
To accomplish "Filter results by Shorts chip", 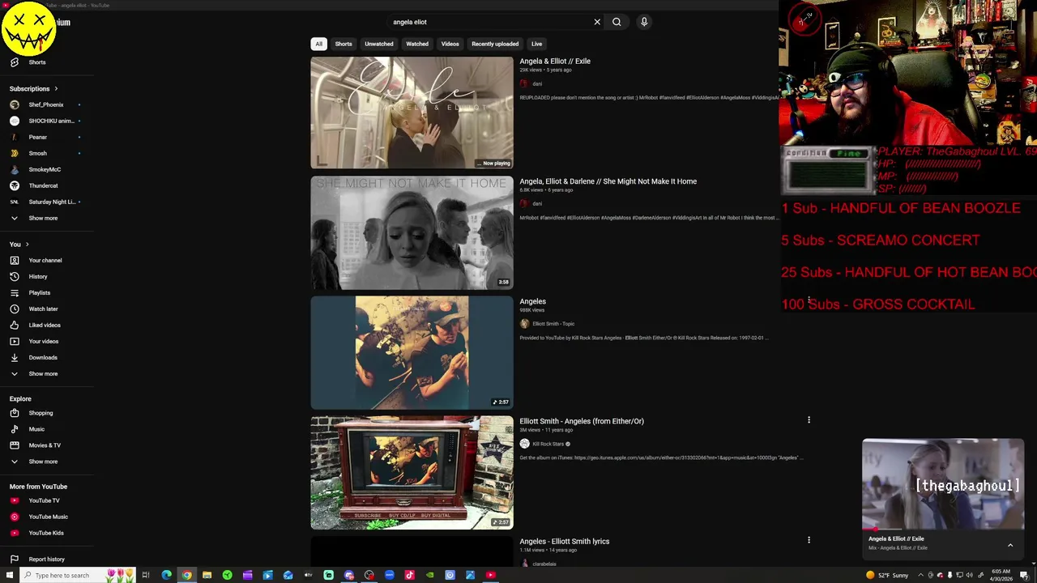I will (x=344, y=44).
